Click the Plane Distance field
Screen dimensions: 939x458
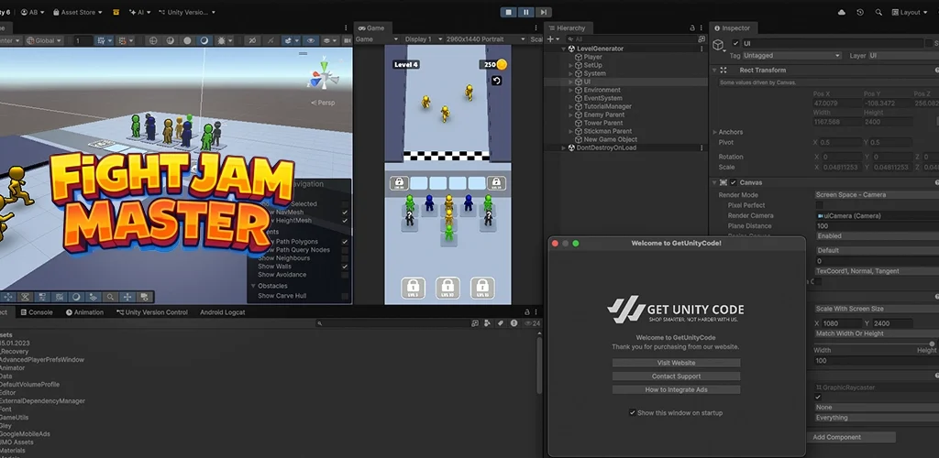pyautogui.click(x=878, y=226)
